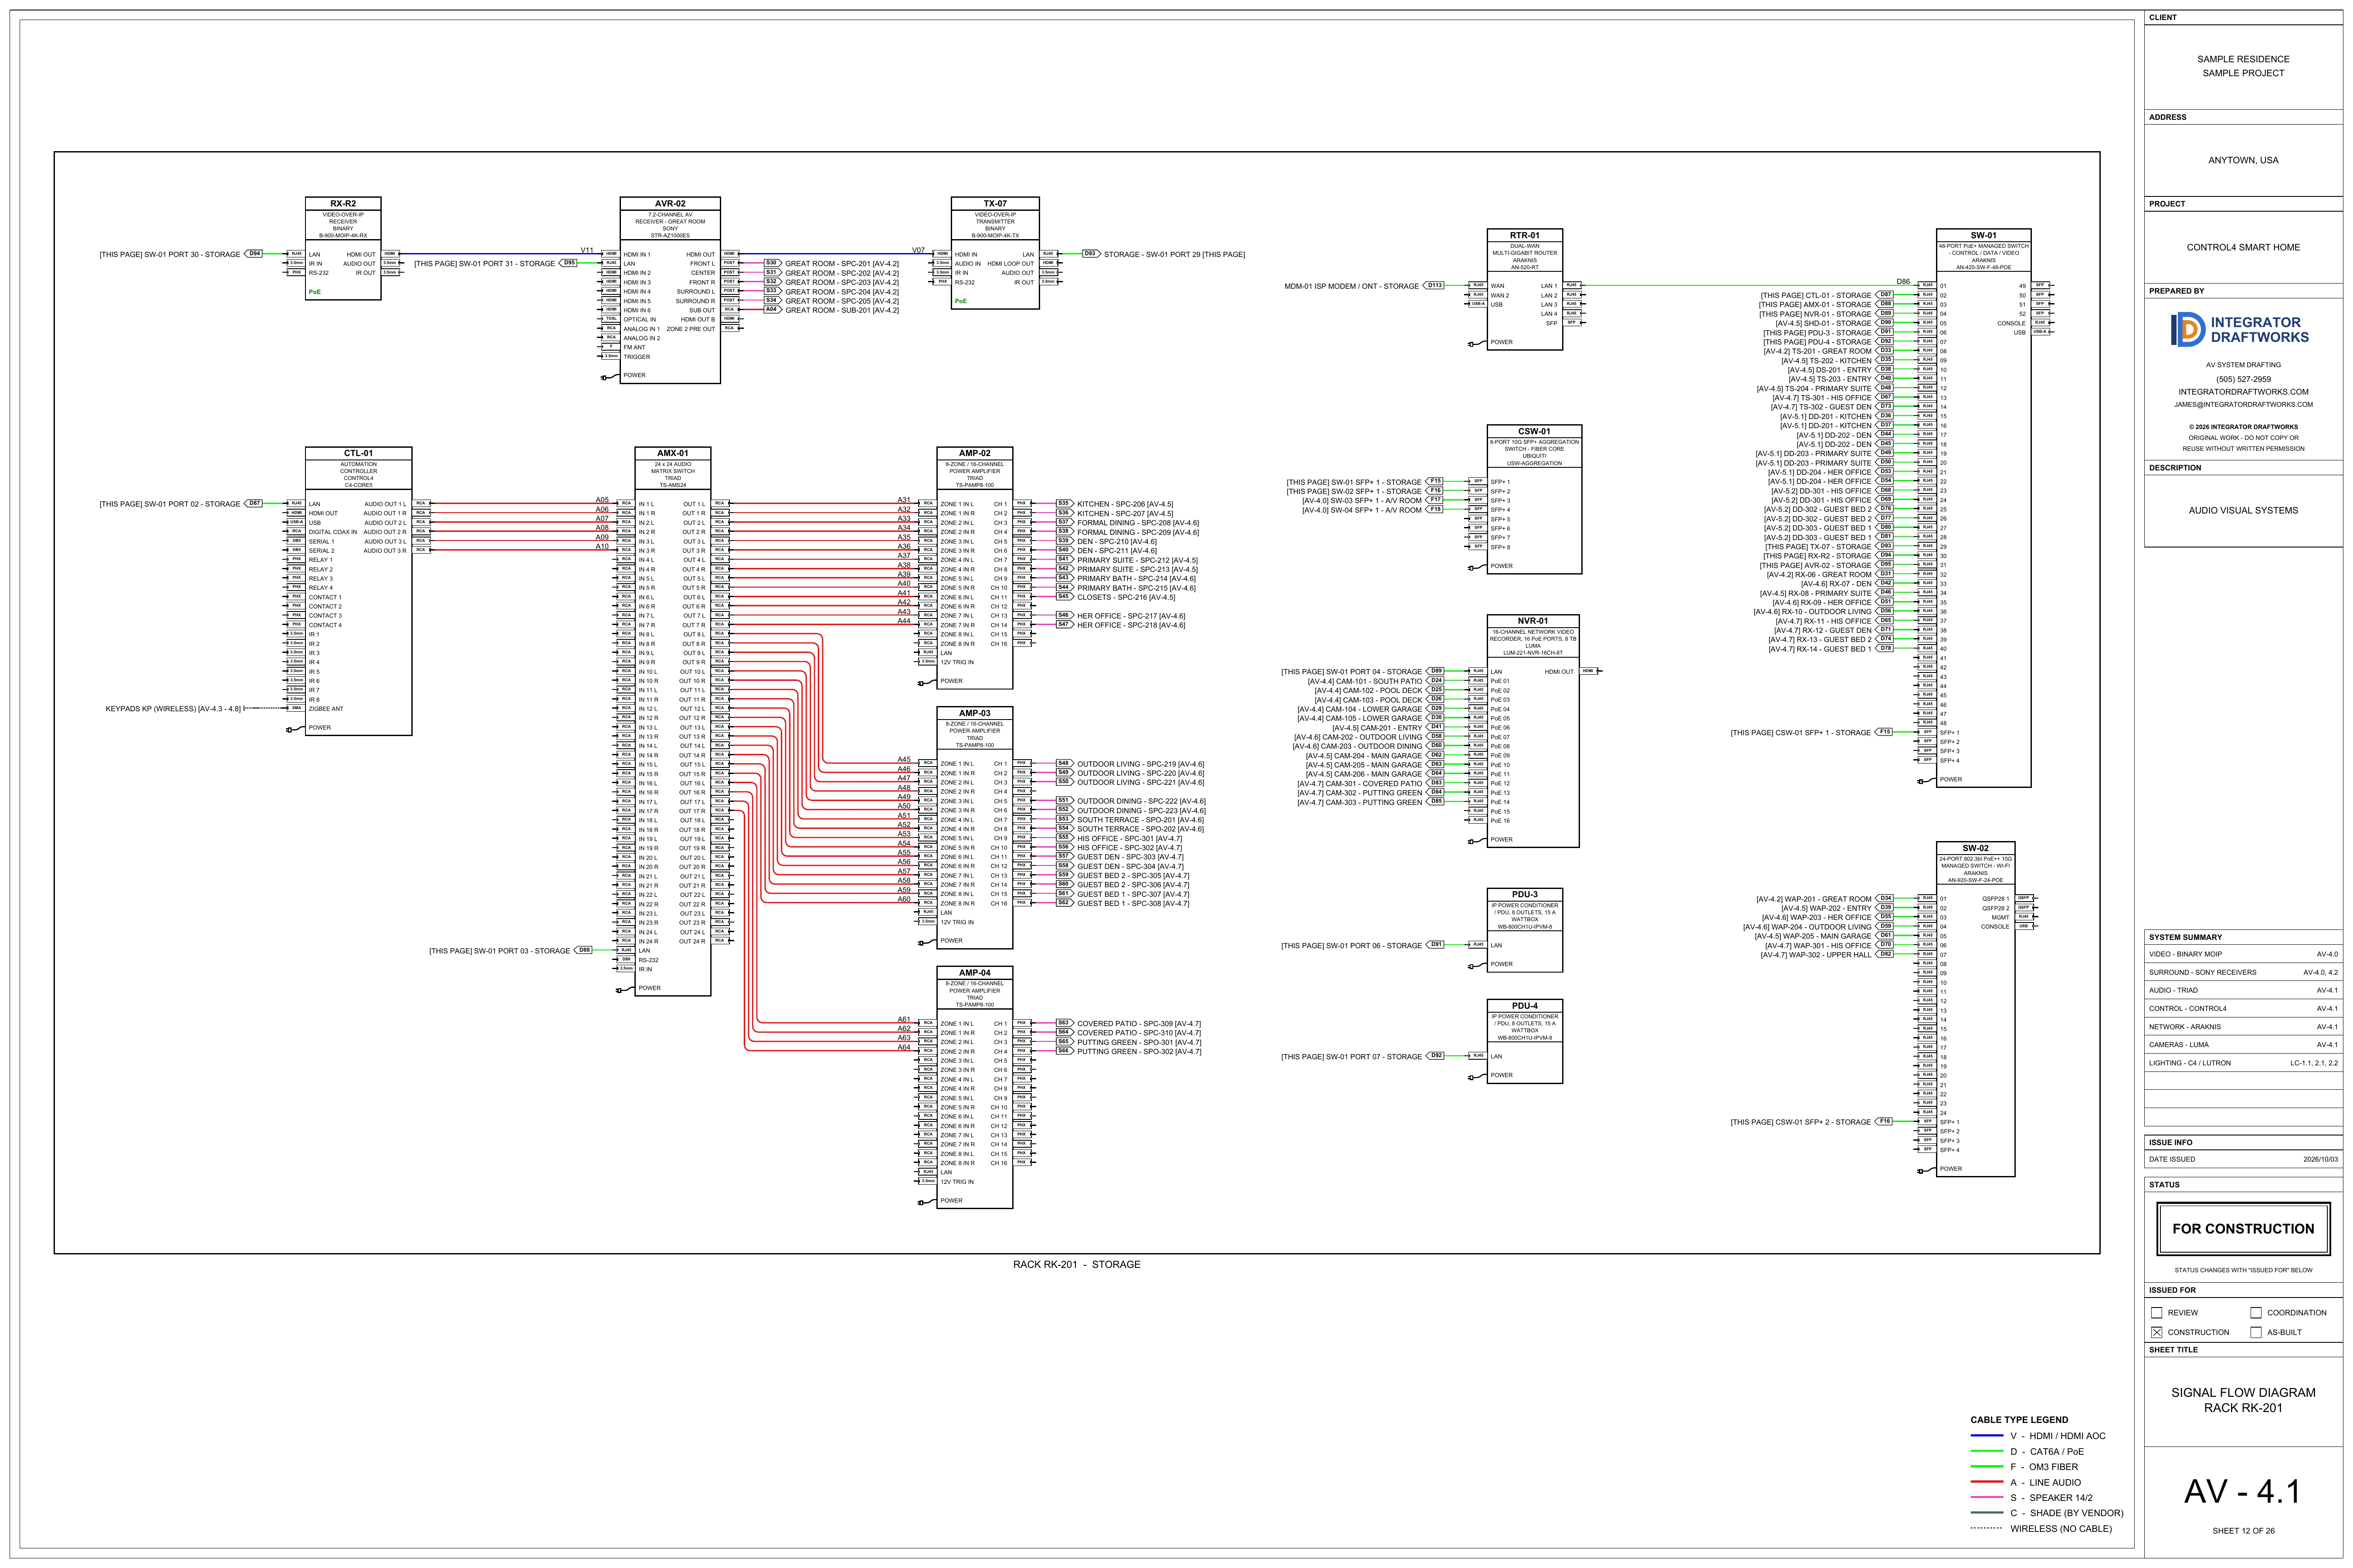The width and height of the screenshot is (2353, 1568).
Task: Check the Review checkbox under Issued For
Action: point(2157,1313)
